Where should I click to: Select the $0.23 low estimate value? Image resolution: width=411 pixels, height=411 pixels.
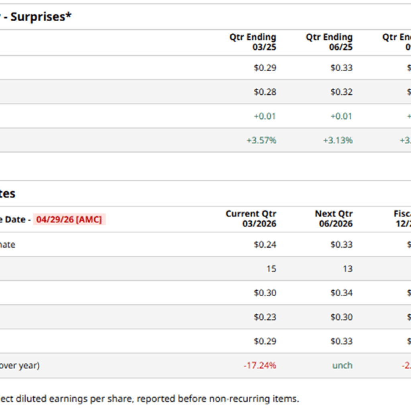tap(265, 317)
